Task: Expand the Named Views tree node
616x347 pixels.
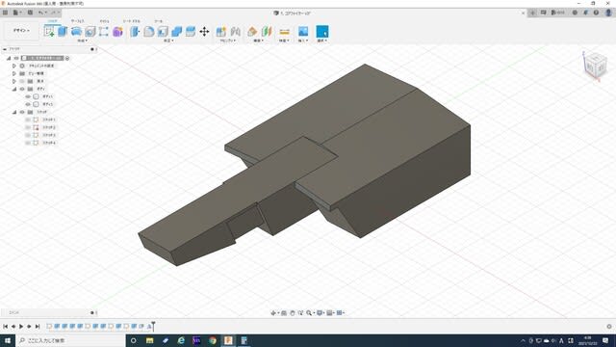Action: point(14,73)
